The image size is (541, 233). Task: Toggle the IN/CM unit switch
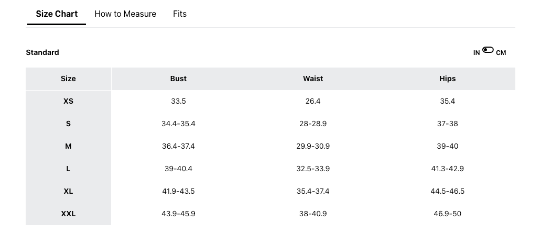click(x=488, y=50)
